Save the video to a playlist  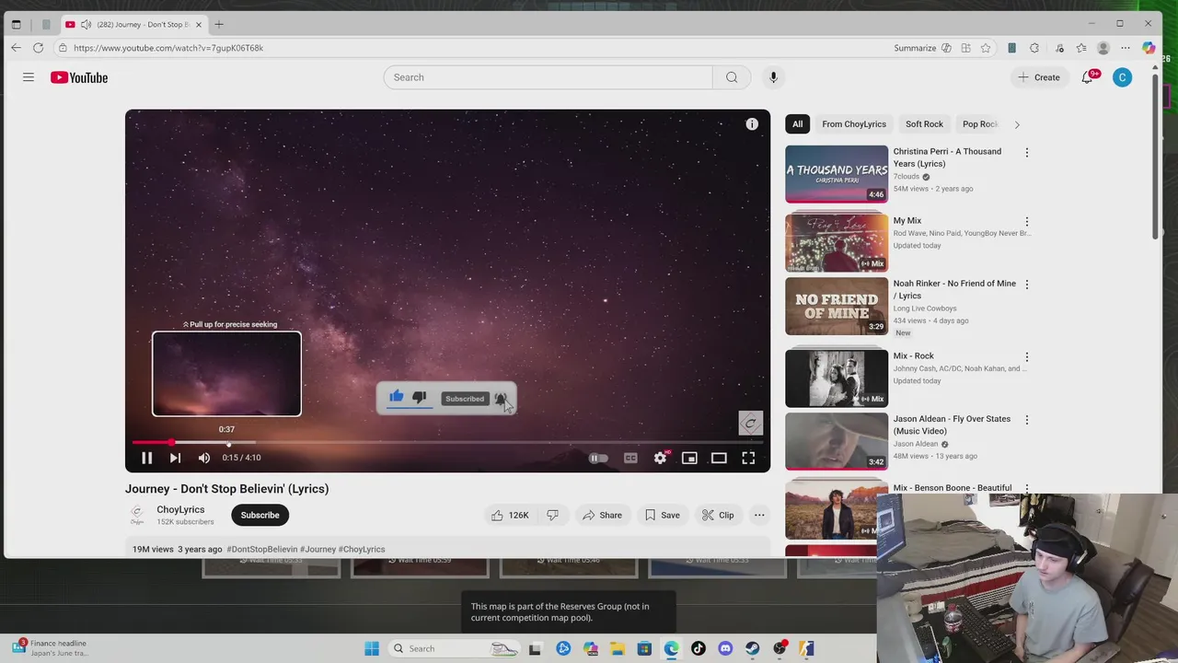663,515
